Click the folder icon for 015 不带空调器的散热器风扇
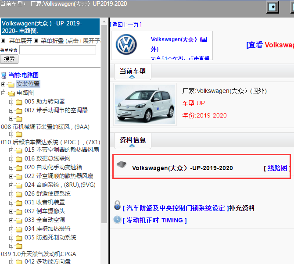Viewport: 294px width, 264px height. [x=19, y=150]
